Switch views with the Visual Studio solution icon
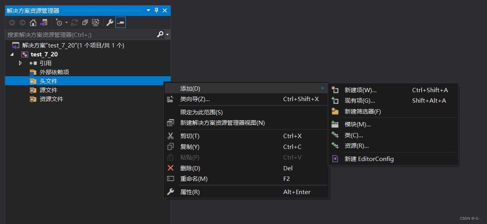 [44, 23]
